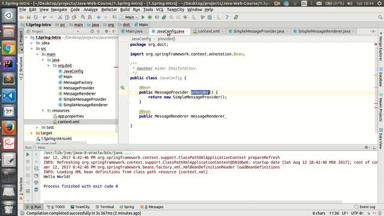
Task: Click the Cut scissors icon in the toolbar
Action: pyautogui.click(x=60, y=17)
